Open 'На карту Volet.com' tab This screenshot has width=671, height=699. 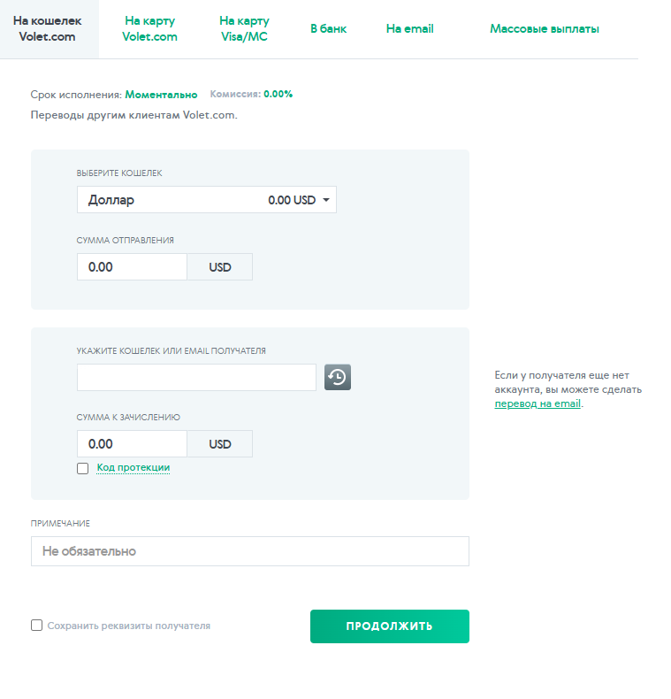click(149, 28)
